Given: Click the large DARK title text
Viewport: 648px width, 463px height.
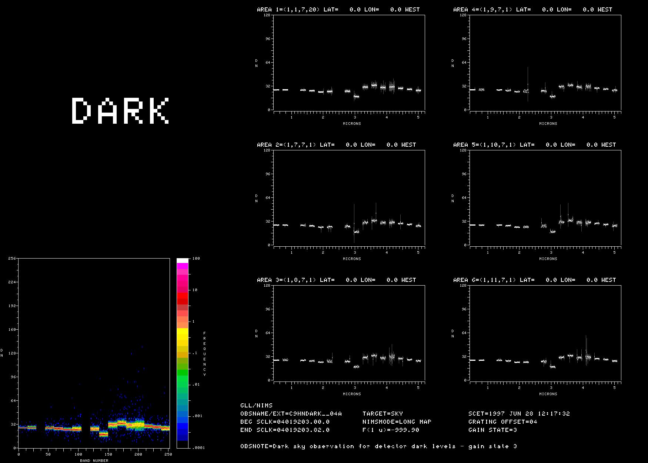Looking at the screenshot, I should coord(120,110).
